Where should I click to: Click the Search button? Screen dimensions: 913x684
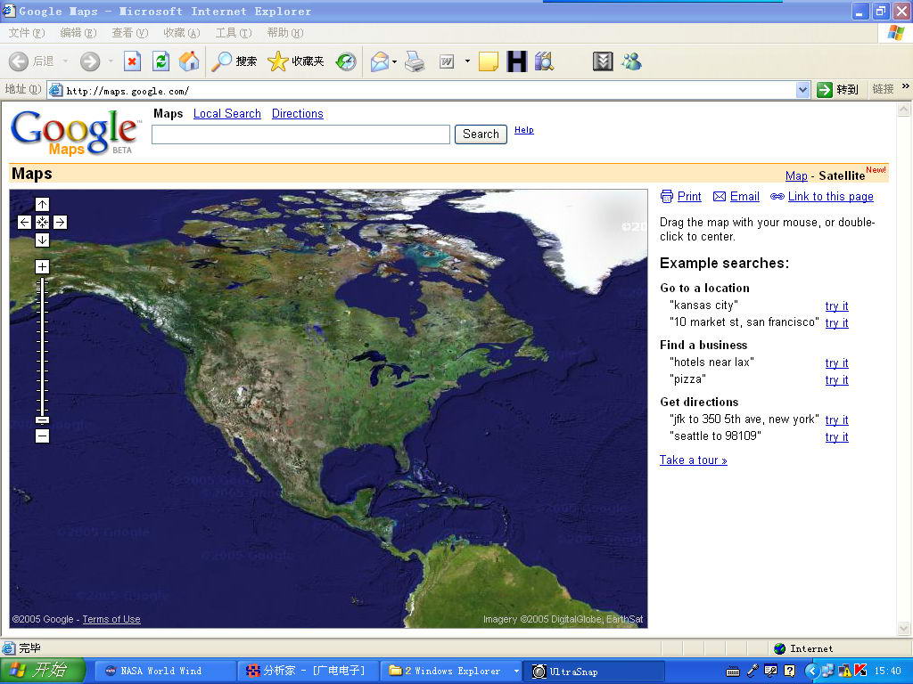click(481, 134)
